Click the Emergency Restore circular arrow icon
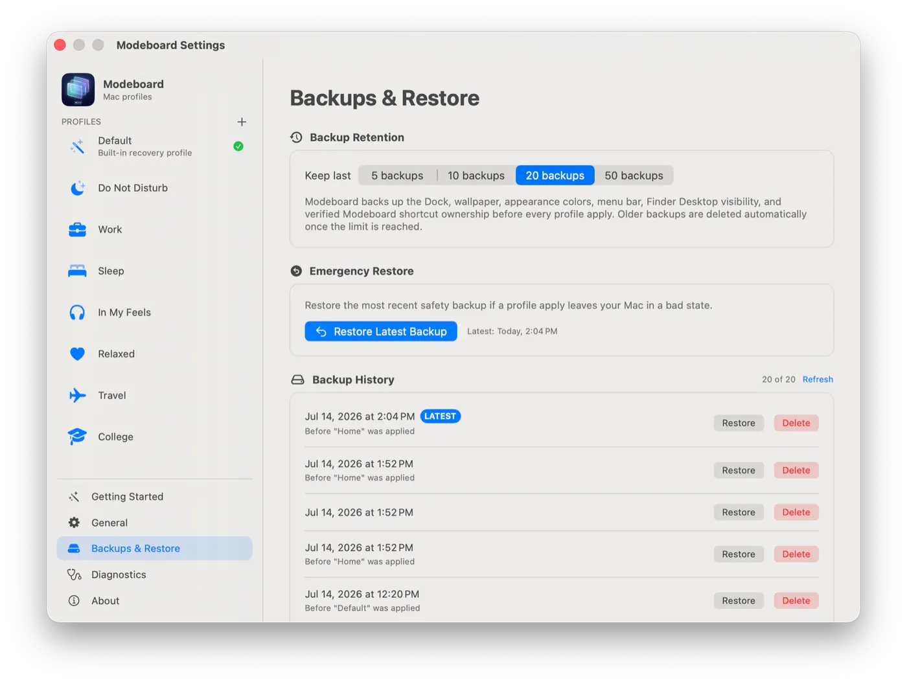 [x=296, y=271]
